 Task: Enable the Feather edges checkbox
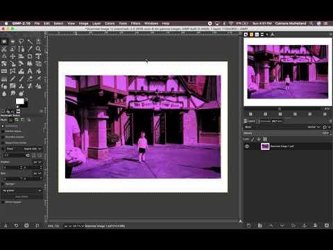click(x=3, y=131)
